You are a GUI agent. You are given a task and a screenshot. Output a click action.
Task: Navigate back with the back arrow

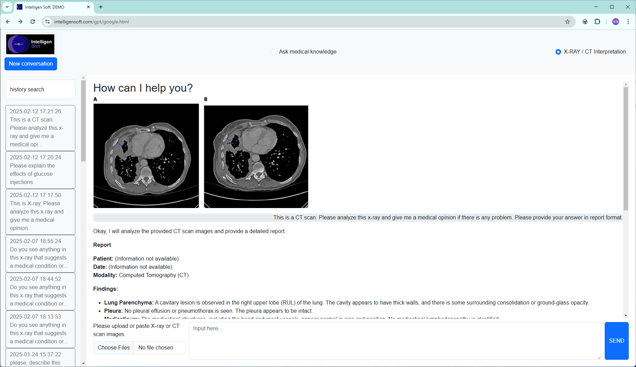click(x=8, y=22)
